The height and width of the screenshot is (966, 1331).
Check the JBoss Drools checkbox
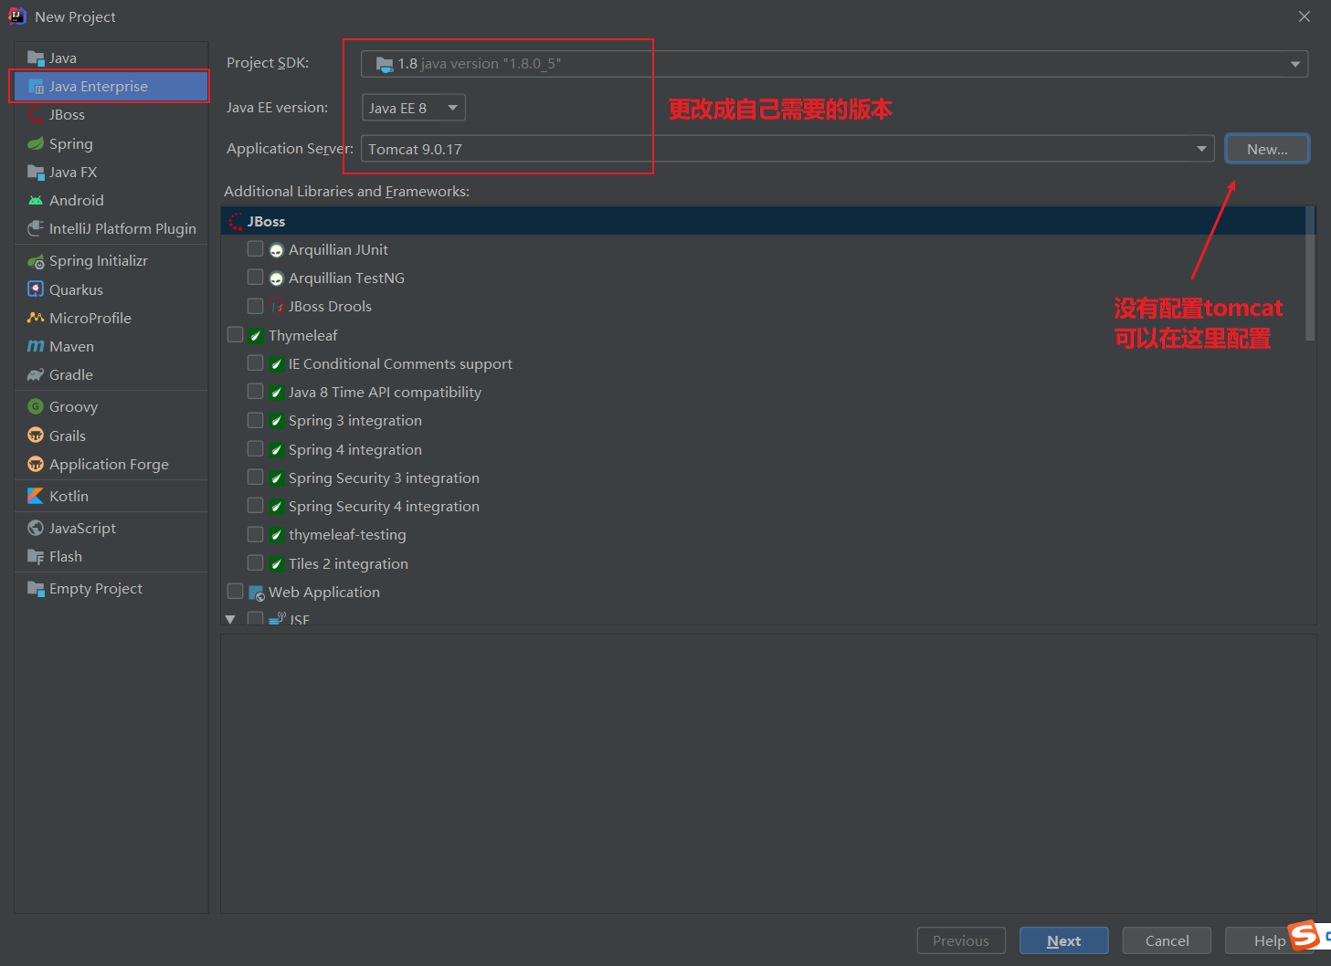pos(256,306)
